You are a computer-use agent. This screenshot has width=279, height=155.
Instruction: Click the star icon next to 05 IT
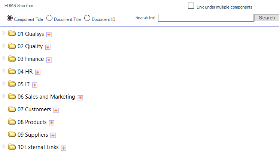pos(34,85)
